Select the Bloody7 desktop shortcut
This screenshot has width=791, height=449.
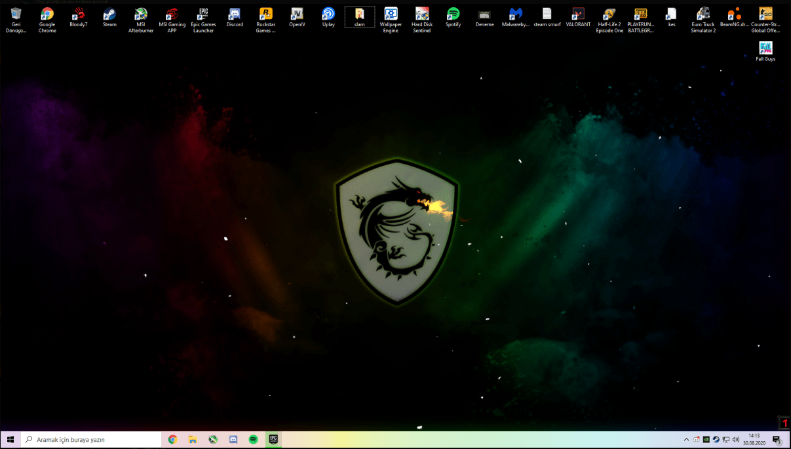coord(78,18)
